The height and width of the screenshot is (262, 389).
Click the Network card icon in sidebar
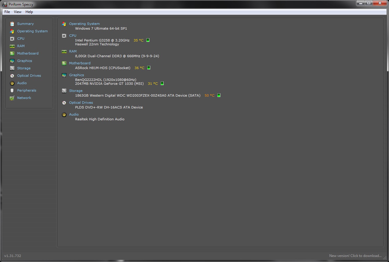[12, 98]
